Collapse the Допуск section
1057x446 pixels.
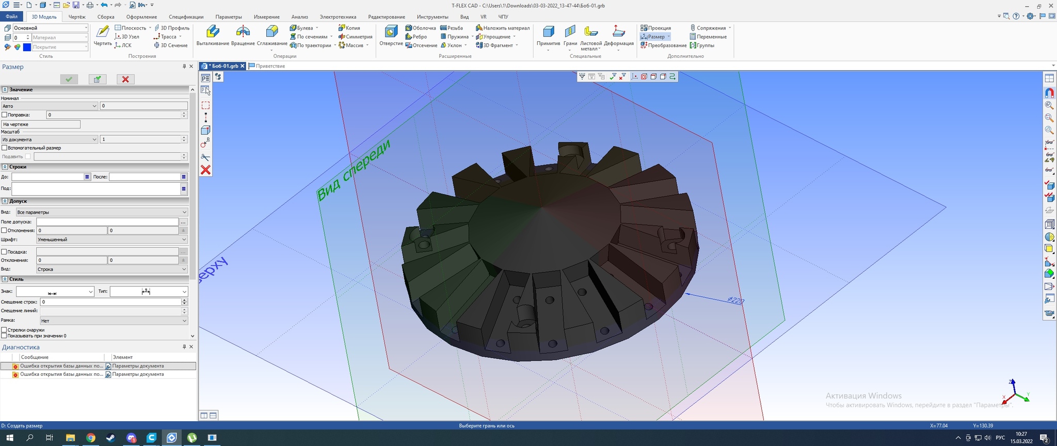point(5,201)
